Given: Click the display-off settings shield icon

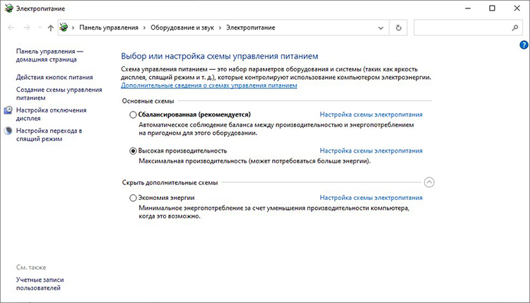Looking at the screenshot, I should click(8, 110).
